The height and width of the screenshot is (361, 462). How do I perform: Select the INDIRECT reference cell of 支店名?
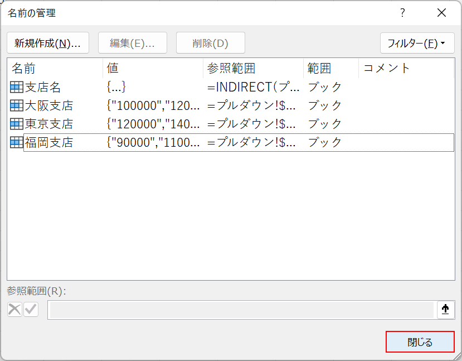(253, 87)
